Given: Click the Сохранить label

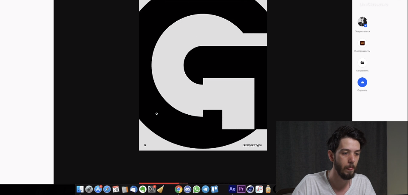Looking at the screenshot, I should 362,71.
